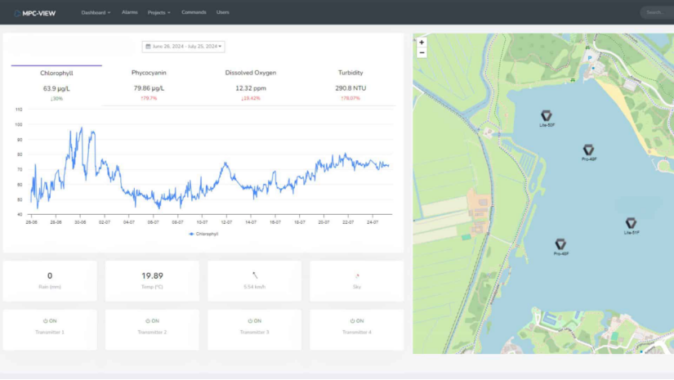Toggle Transmitter 2 power

click(x=151, y=321)
